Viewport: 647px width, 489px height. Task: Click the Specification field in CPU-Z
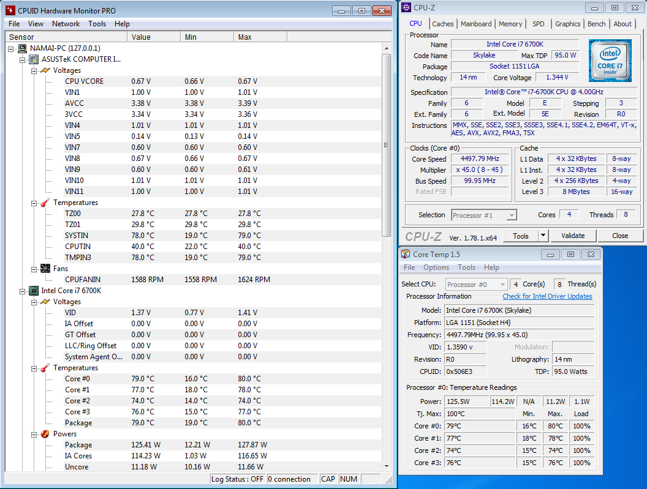[544, 92]
